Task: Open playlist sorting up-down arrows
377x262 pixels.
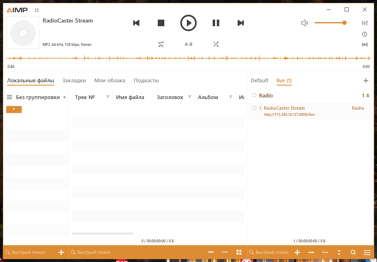Action: click(339, 252)
